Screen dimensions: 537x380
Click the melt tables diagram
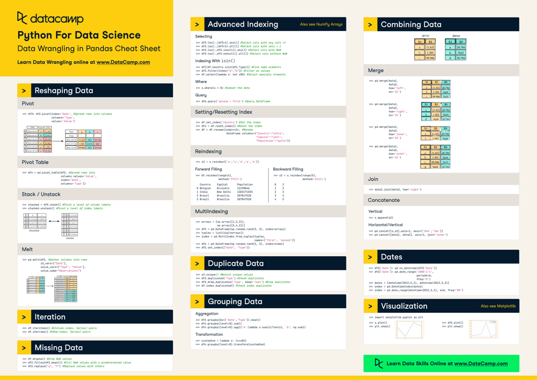click(53, 288)
